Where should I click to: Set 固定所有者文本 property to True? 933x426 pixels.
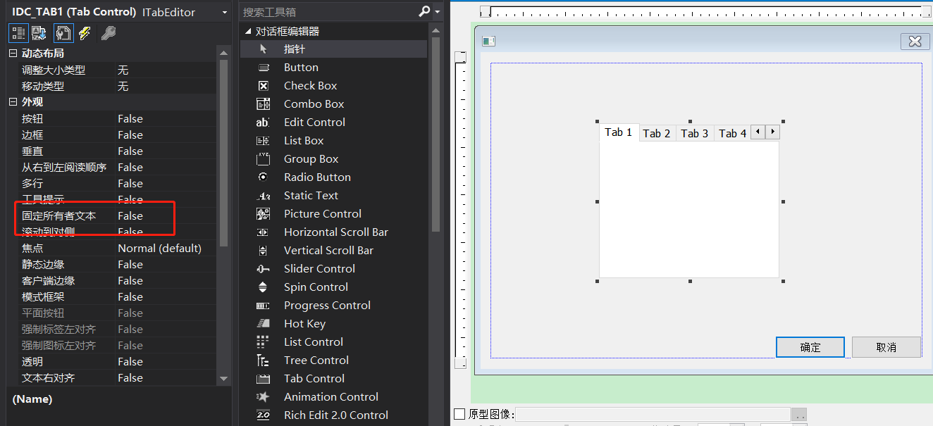(x=141, y=215)
